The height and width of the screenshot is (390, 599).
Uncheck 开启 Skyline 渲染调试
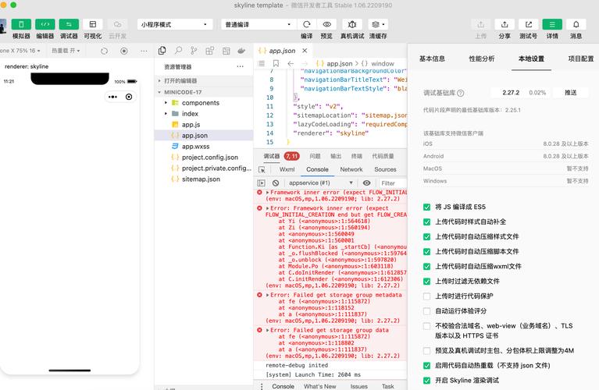[x=426, y=381]
